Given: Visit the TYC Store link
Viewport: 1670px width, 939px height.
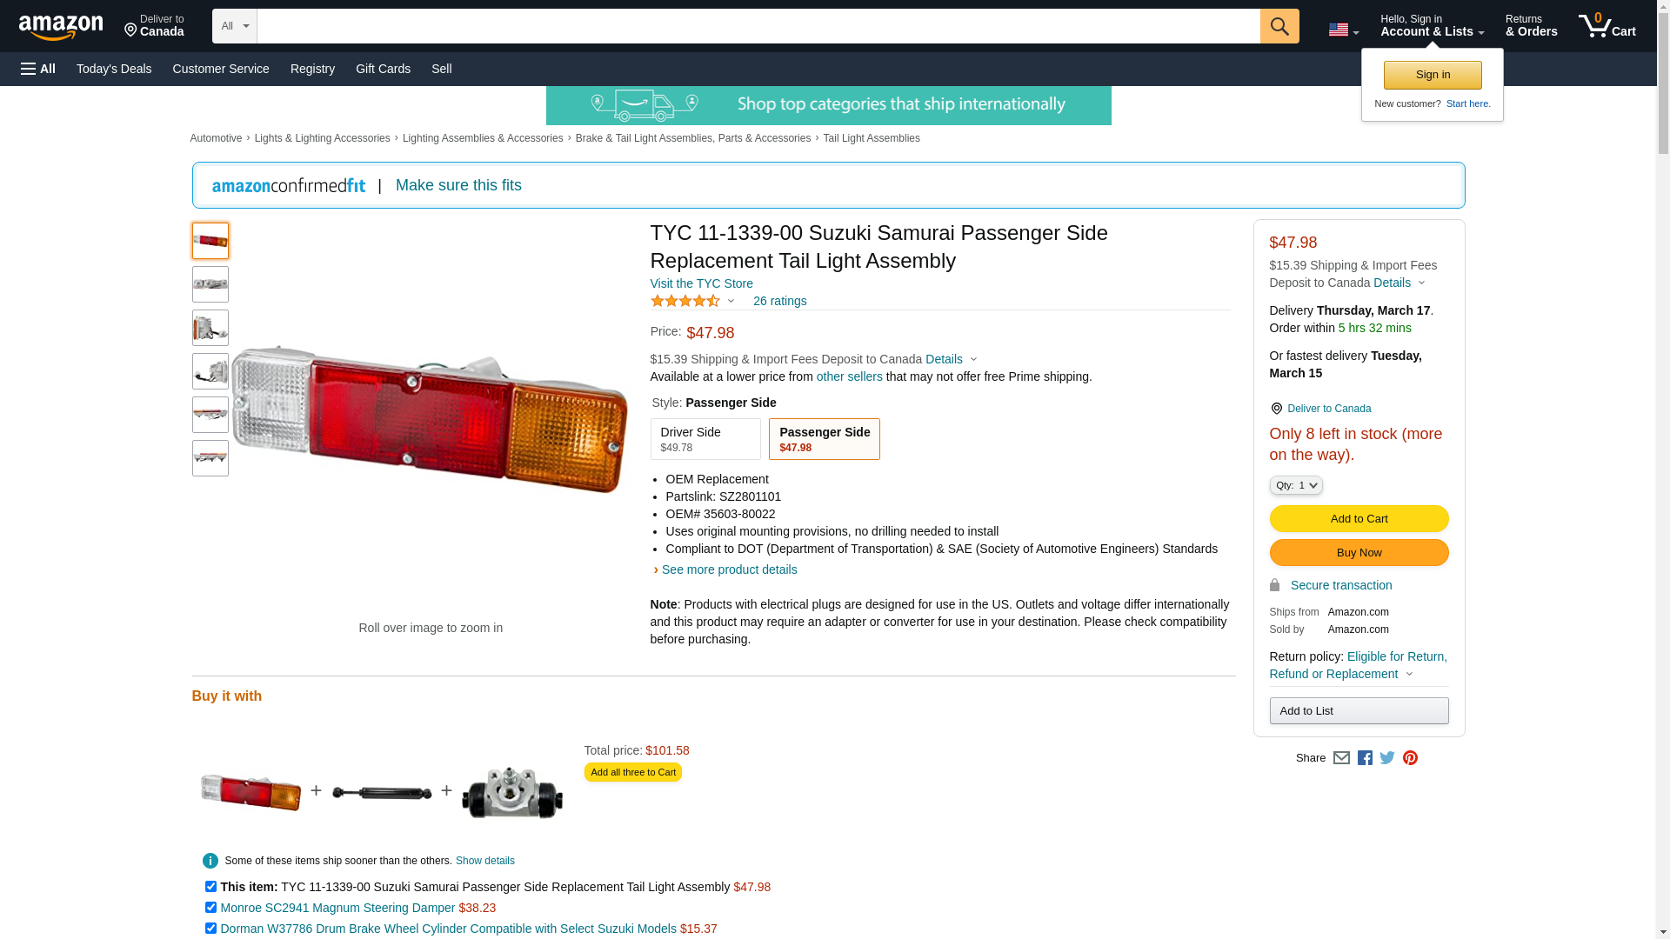Looking at the screenshot, I should coord(701,283).
